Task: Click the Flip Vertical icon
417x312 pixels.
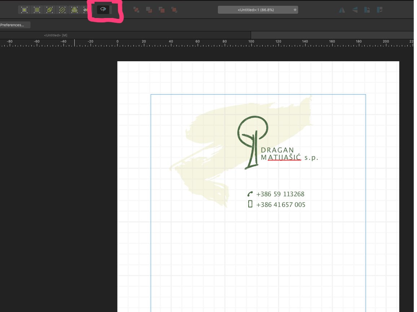Action: [355, 10]
